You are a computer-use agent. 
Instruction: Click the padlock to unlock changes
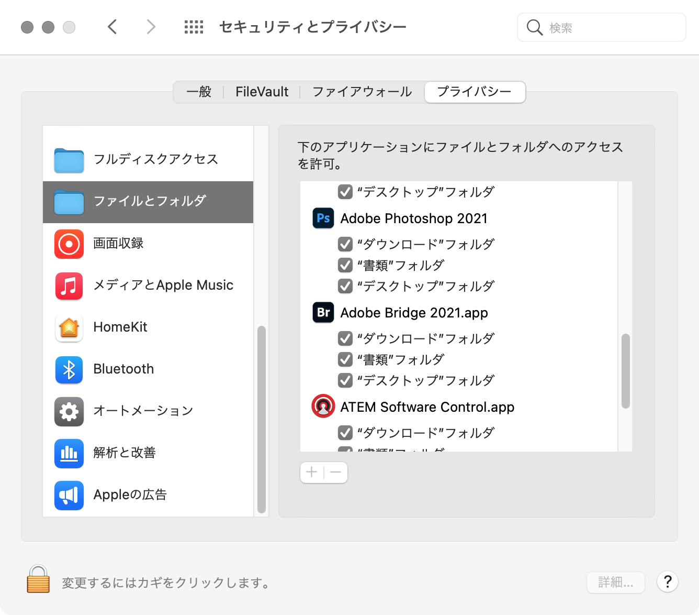pyautogui.click(x=38, y=579)
